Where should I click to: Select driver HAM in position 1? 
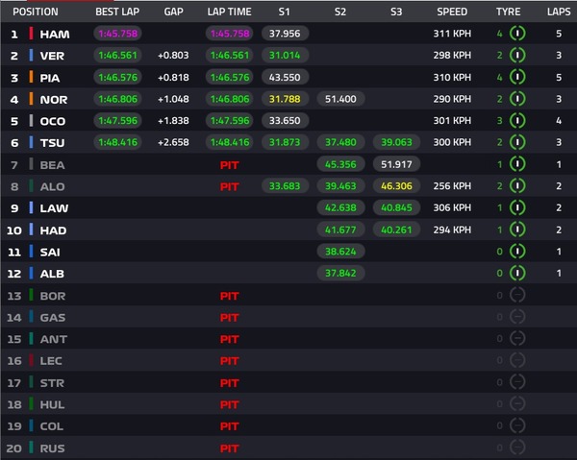point(55,35)
